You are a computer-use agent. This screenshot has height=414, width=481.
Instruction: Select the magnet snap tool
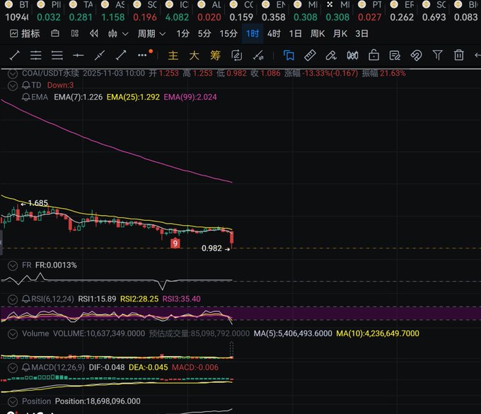point(417,55)
